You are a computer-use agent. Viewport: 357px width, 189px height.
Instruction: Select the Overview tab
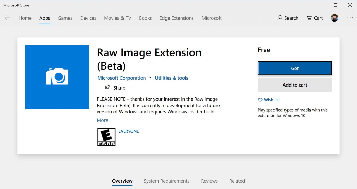point(122,181)
